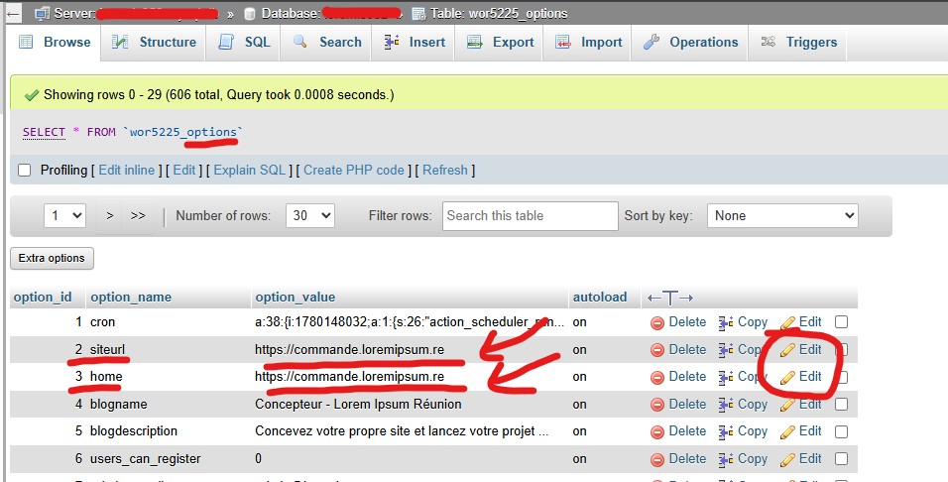Screen dimensions: 948x482
Task: Click the Table: wor5225_options breadcrumb link
Action: click(500, 13)
